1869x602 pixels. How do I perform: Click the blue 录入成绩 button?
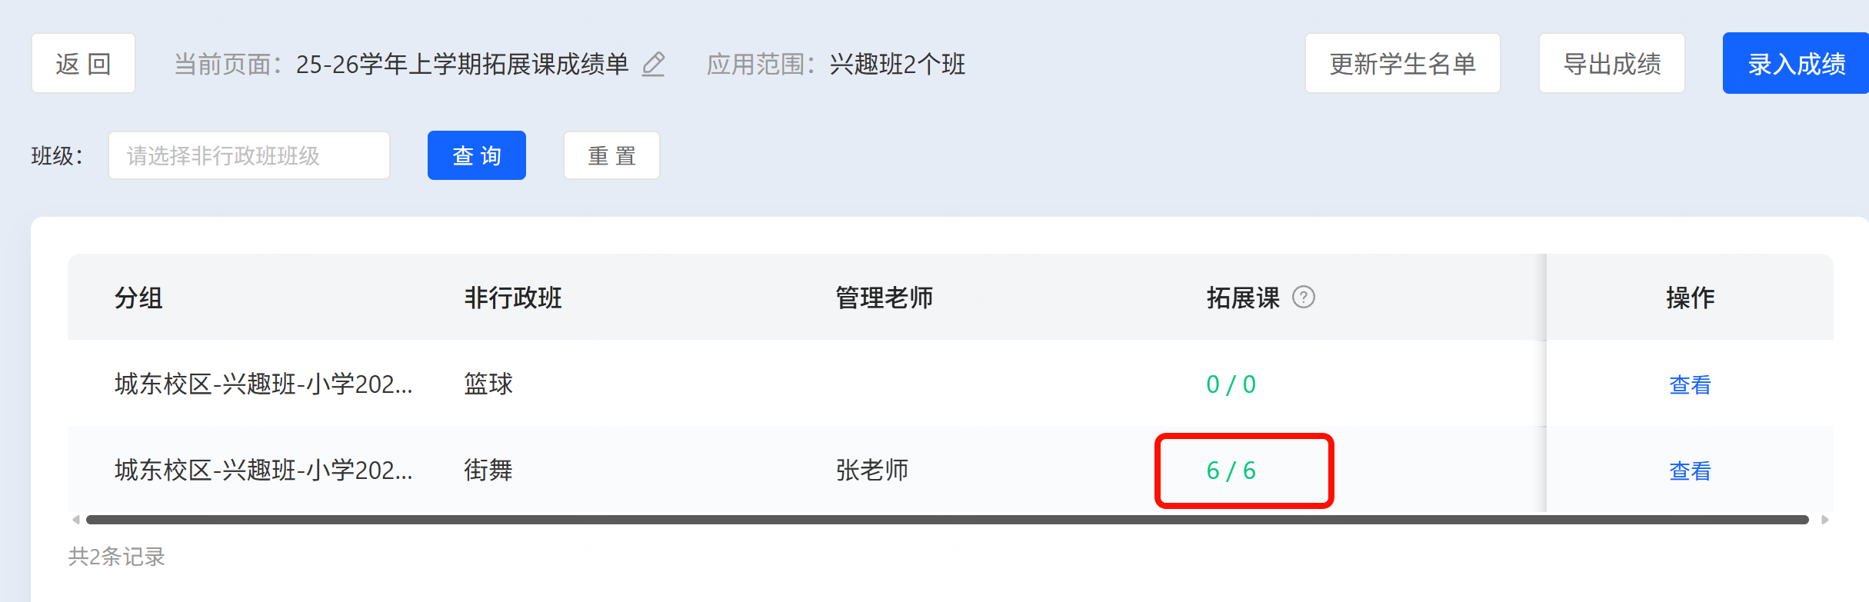(x=1796, y=64)
